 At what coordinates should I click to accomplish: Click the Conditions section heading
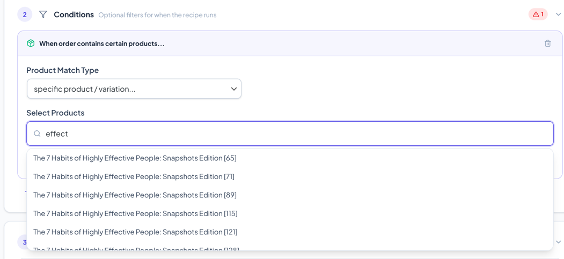[74, 14]
